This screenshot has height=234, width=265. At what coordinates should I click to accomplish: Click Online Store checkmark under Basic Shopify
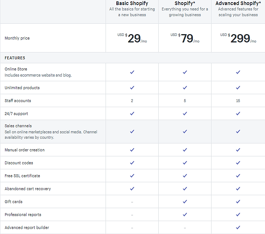(132, 72)
